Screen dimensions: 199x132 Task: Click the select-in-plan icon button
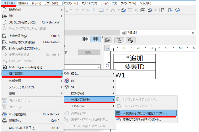point(119,41)
